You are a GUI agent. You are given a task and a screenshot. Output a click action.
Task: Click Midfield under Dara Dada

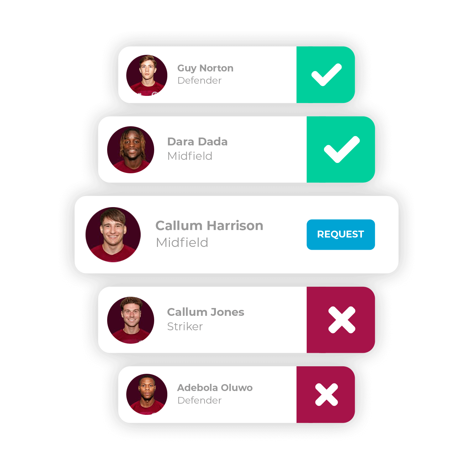(190, 156)
